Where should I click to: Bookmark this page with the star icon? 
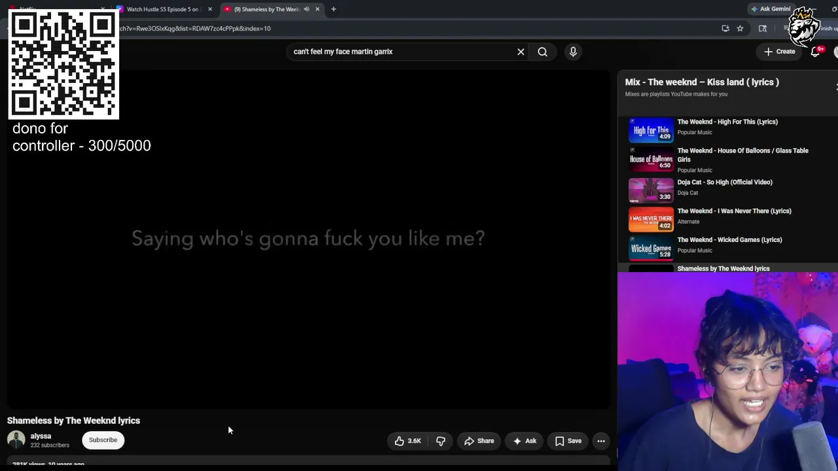[x=740, y=28]
